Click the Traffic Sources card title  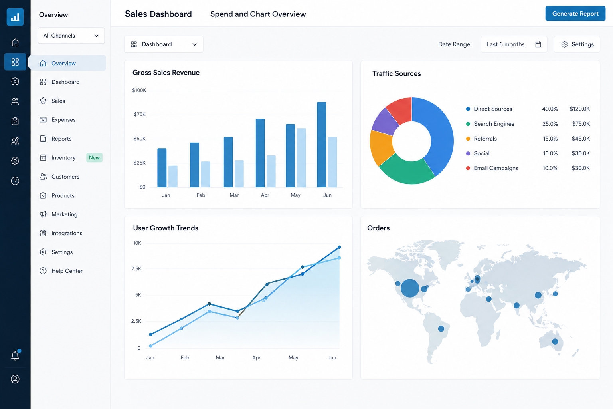coord(397,74)
